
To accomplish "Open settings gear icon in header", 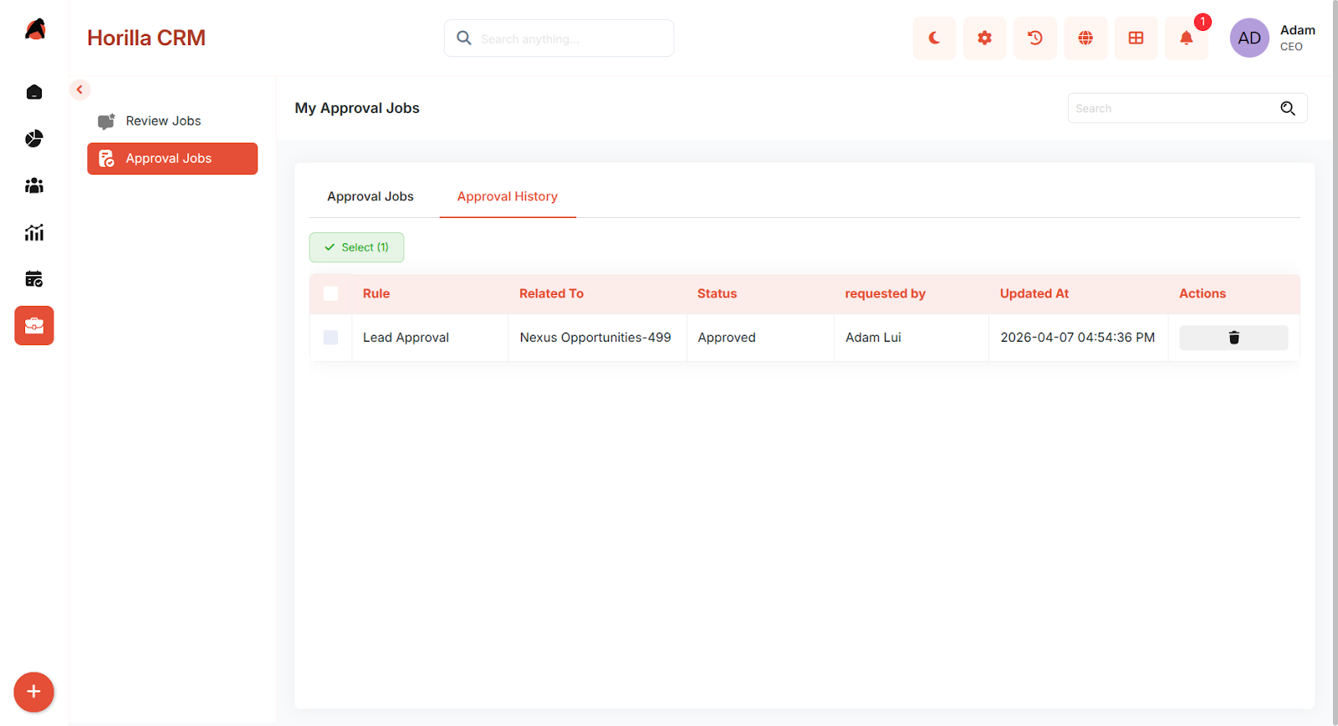I will coord(985,38).
